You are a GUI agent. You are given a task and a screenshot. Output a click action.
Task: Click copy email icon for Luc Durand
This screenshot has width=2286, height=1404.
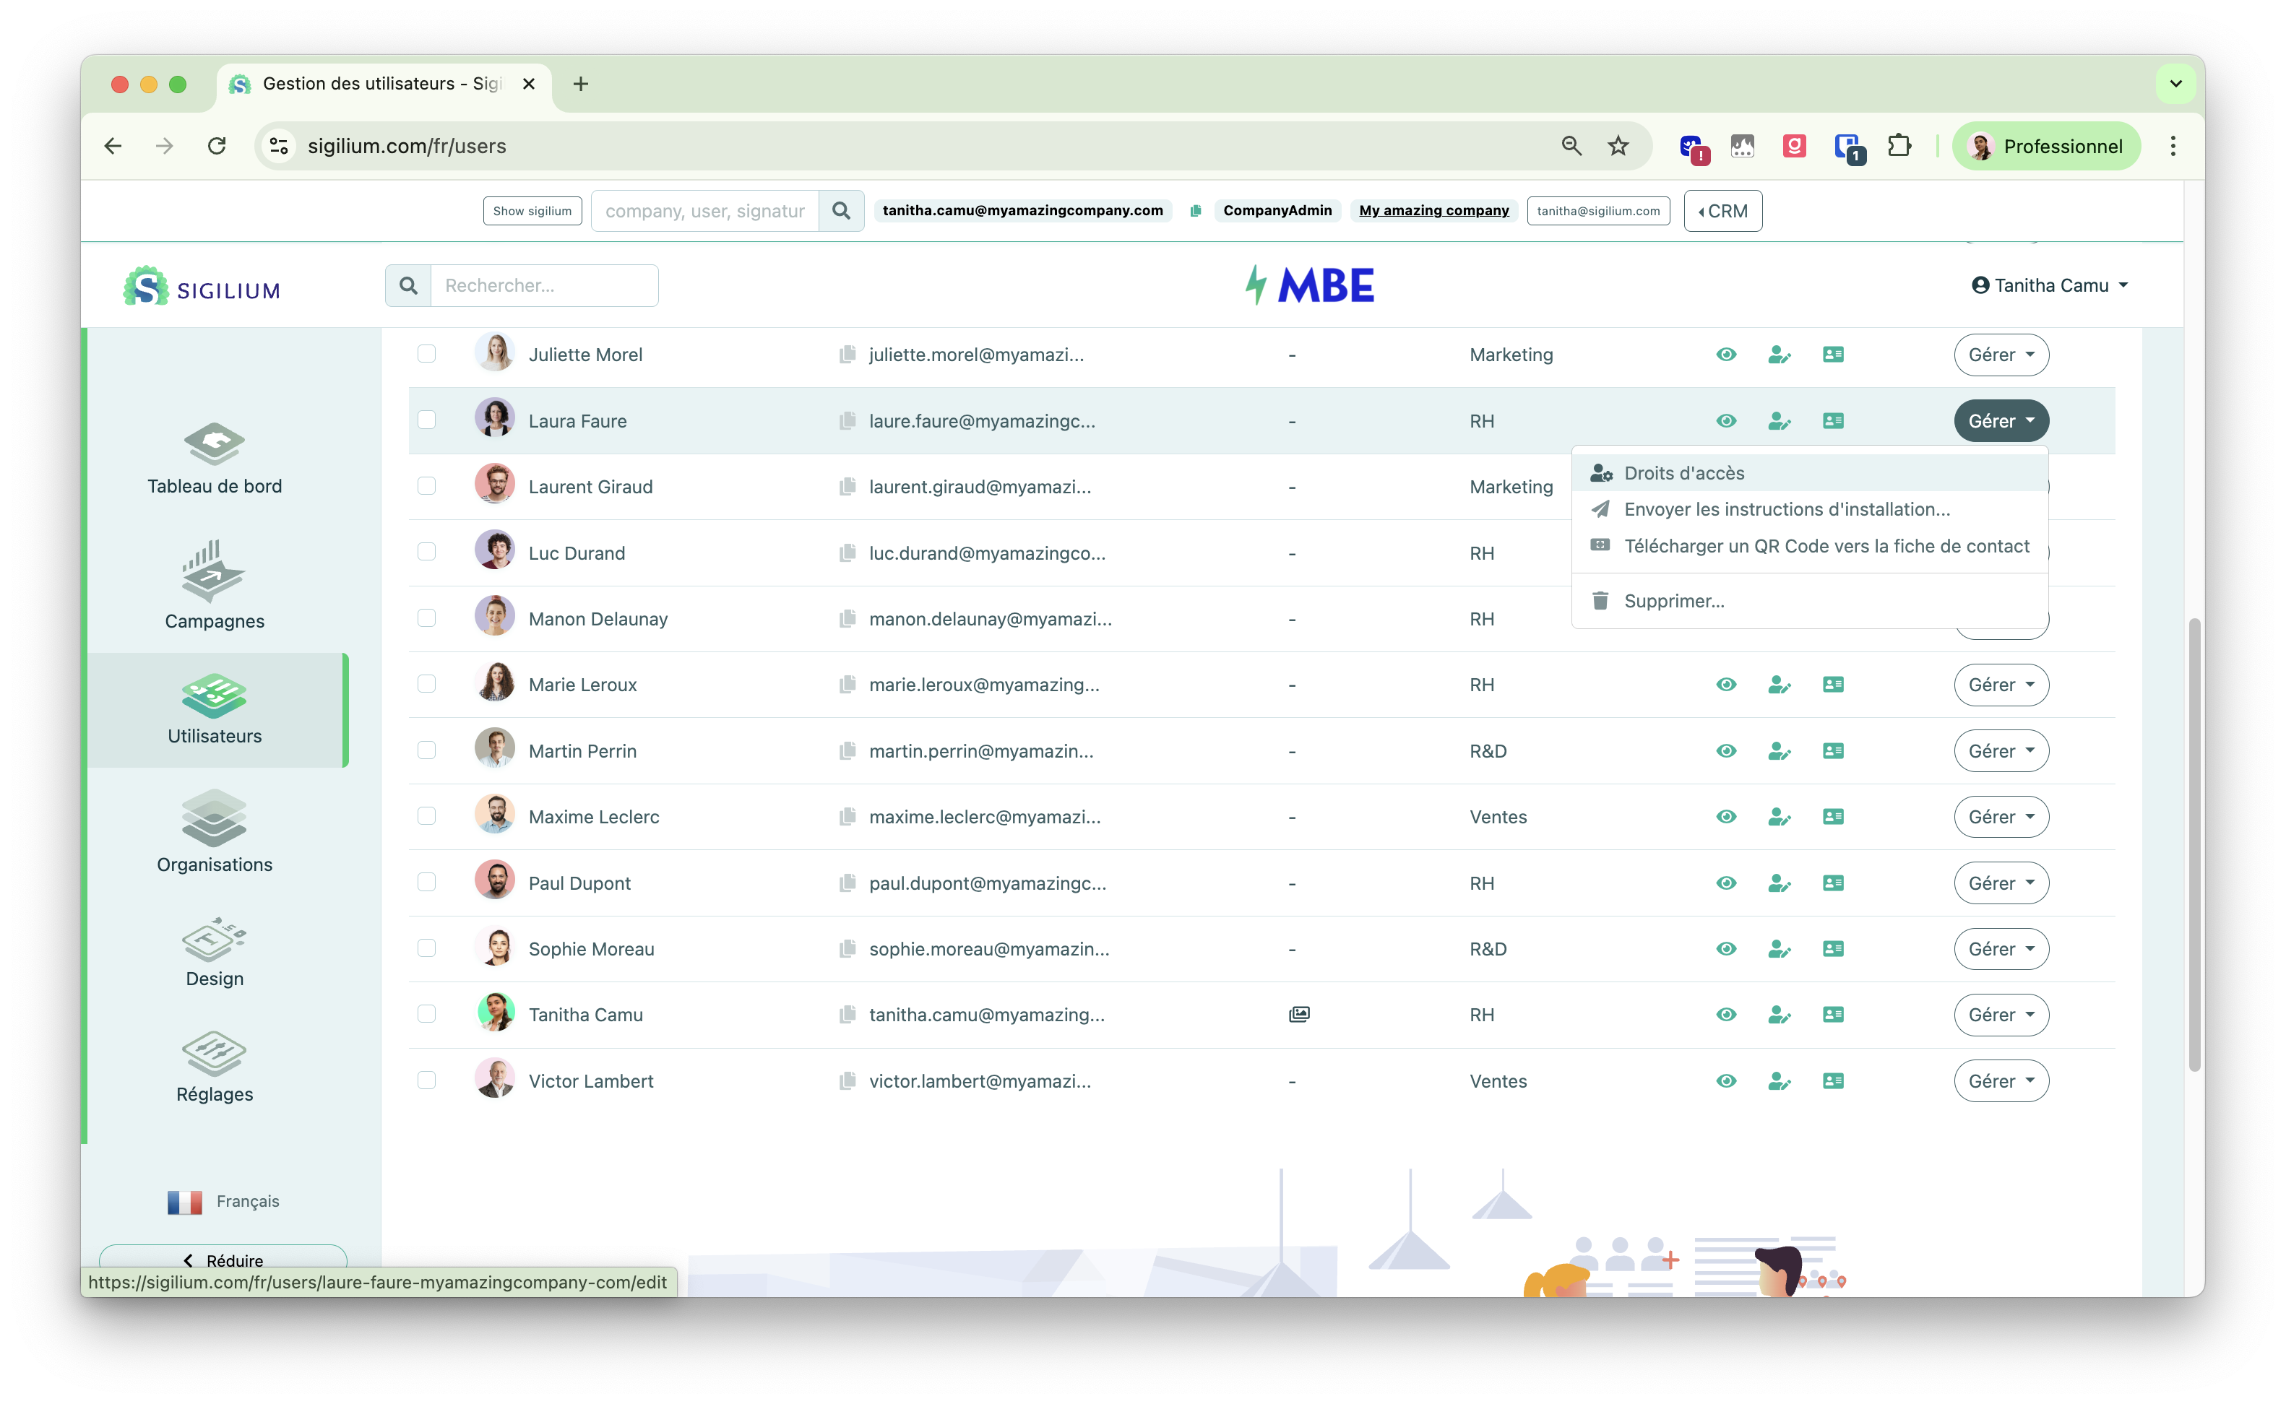point(847,553)
